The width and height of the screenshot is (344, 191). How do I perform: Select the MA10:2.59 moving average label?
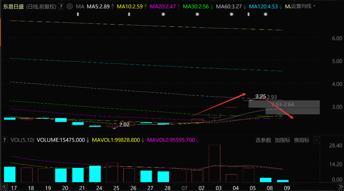tap(130, 7)
